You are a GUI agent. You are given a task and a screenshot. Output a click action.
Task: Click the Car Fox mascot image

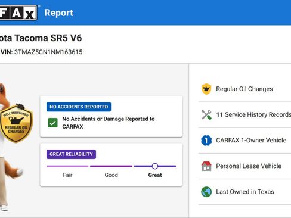pos(12,147)
